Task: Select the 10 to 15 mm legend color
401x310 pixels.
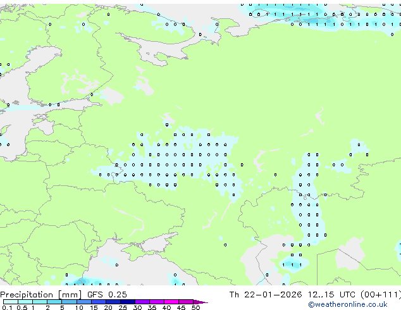Action: 84,302
